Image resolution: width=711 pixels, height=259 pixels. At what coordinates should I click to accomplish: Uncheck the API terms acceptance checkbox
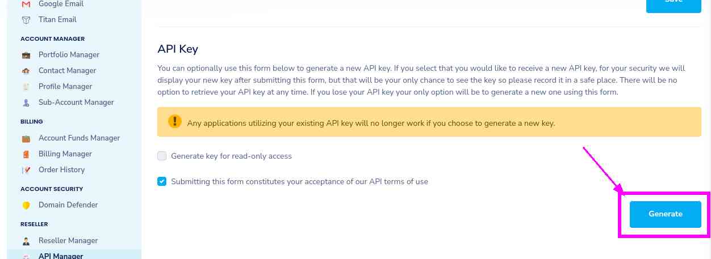click(162, 181)
